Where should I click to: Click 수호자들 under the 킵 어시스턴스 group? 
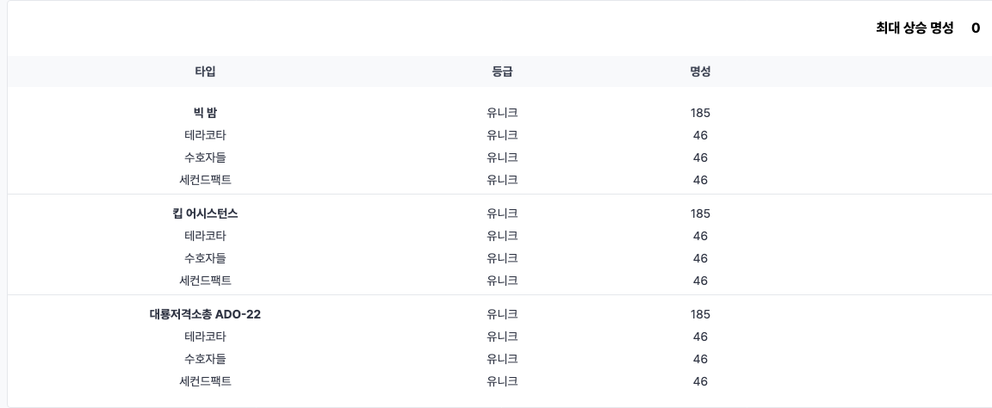coord(205,258)
